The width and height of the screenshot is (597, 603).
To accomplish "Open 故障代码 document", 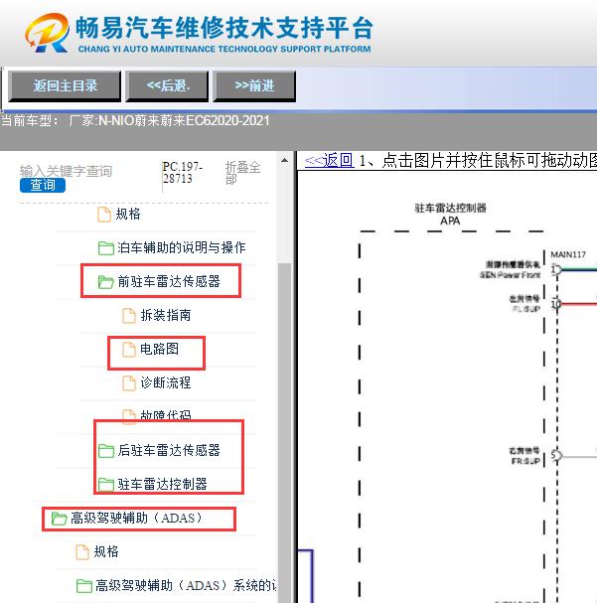I will point(166,415).
